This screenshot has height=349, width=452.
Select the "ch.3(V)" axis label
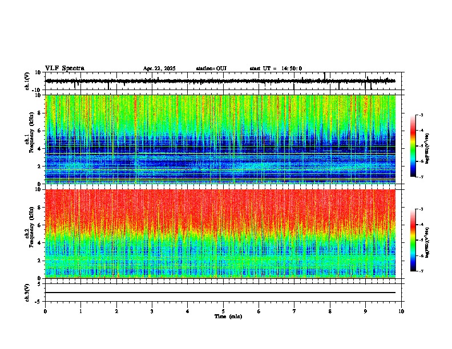(27, 293)
